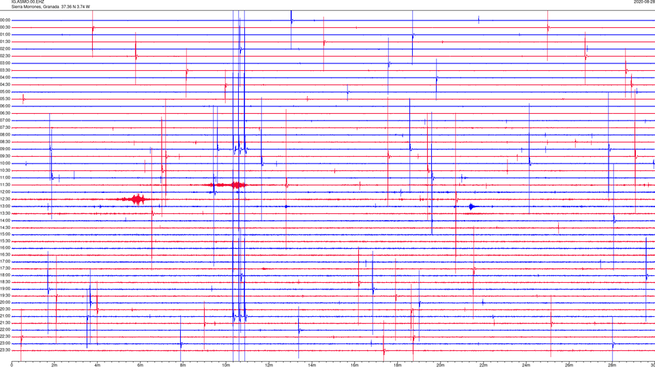Select the 18:30 time row label

5,282
